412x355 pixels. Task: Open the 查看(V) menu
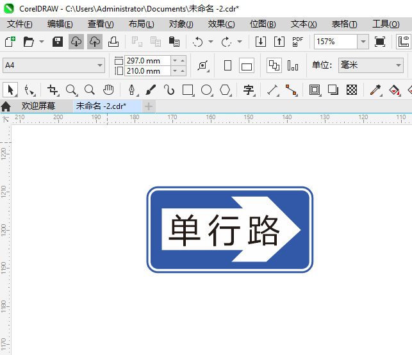pyautogui.click(x=101, y=24)
